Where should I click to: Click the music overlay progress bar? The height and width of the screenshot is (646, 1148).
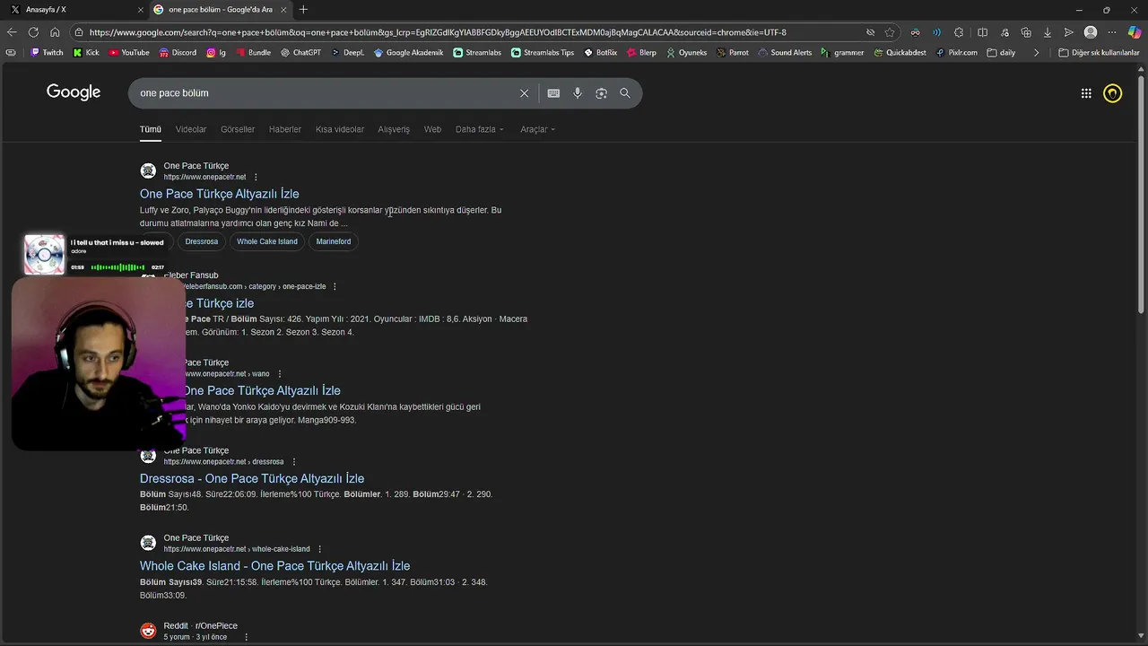click(117, 267)
